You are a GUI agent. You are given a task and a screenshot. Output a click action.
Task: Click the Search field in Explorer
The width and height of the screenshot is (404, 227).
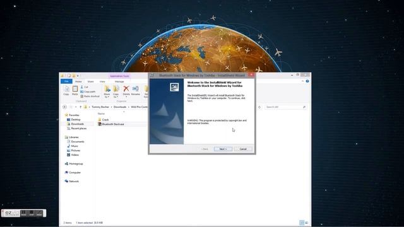tap(285, 107)
